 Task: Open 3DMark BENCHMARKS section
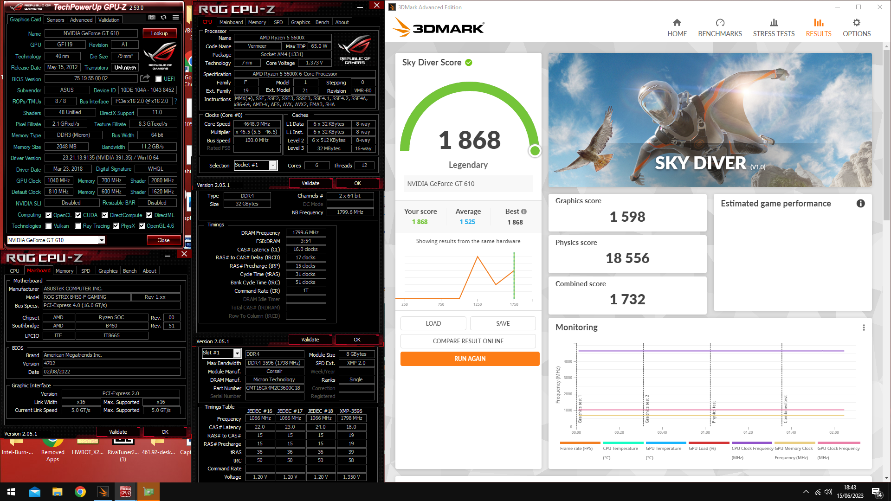click(x=720, y=28)
